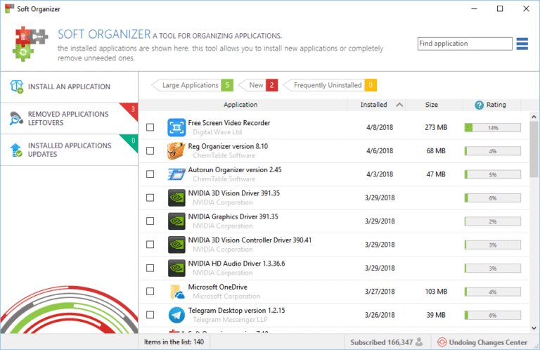This screenshot has width=540, height=350.
Task: Open Undoing Changes Center
Action: (x=482, y=342)
